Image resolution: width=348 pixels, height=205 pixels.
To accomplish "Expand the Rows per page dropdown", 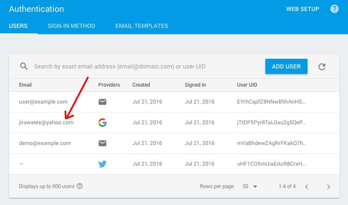I will tap(250, 186).
